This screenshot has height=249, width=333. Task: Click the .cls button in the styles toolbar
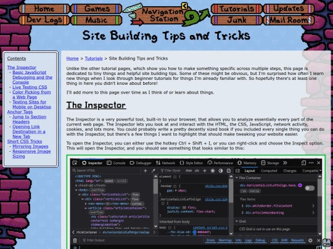coord(197,171)
